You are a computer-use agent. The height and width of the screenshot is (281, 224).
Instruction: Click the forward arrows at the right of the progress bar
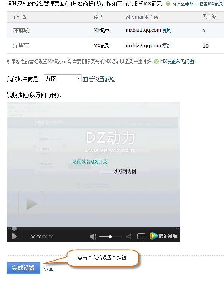coord(177,228)
